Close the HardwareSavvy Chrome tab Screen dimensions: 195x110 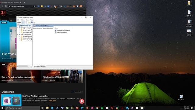(x=21, y=2)
